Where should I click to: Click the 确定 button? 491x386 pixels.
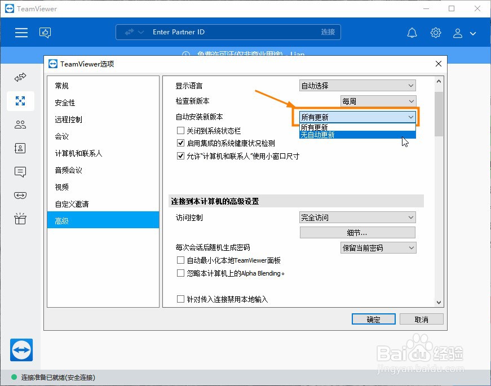(373, 320)
